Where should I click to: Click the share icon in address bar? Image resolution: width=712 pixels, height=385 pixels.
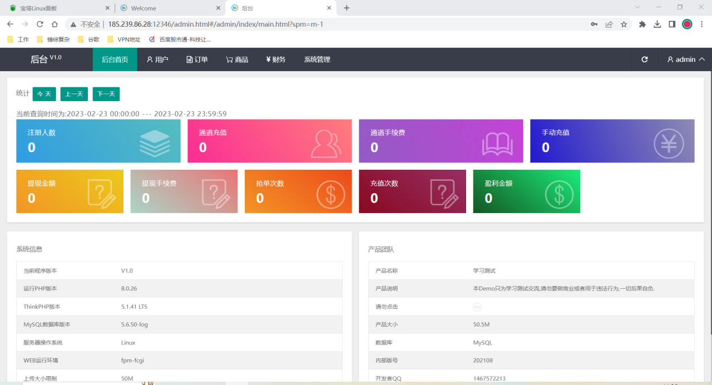[x=609, y=24]
